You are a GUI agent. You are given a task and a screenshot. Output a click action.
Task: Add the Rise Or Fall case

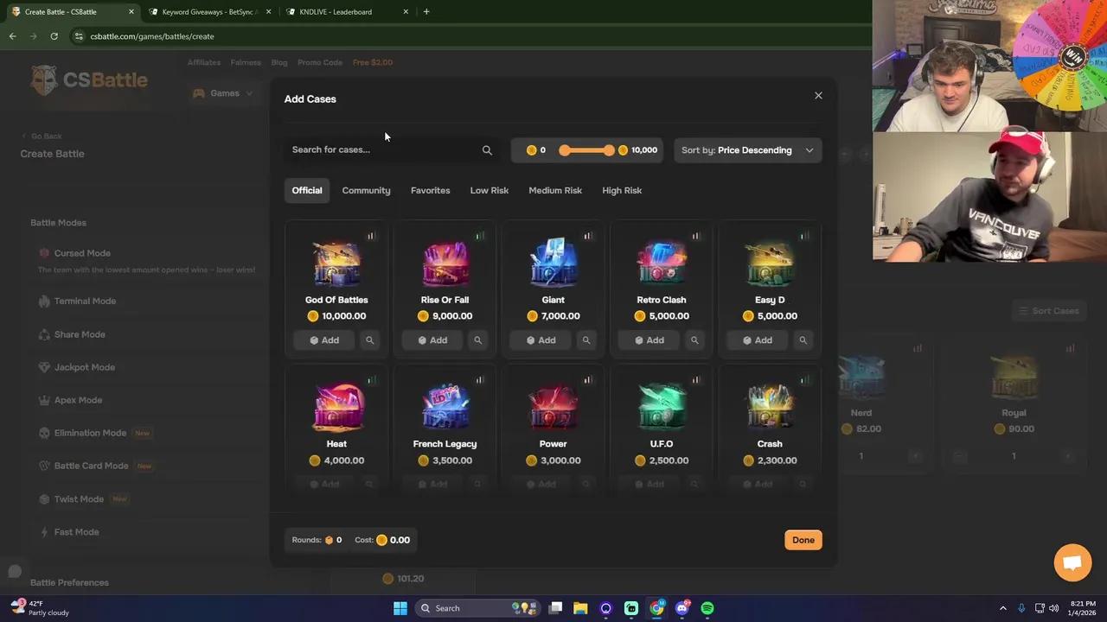pyautogui.click(x=432, y=340)
